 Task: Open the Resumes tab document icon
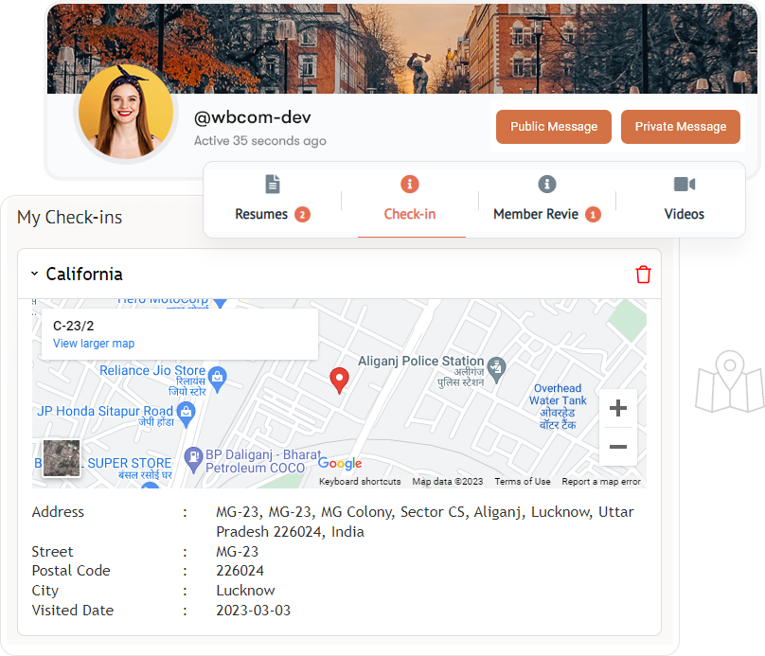(x=273, y=185)
